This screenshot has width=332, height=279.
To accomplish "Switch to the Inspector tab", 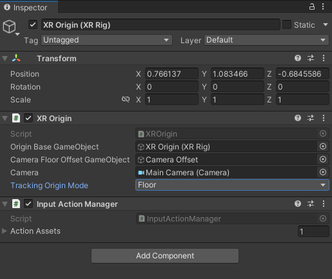I will [29, 7].
